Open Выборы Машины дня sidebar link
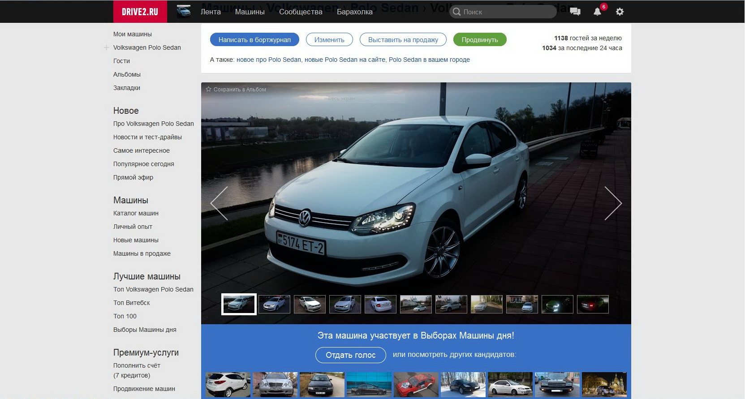The width and height of the screenshot is (745, 399). (145, 330)
